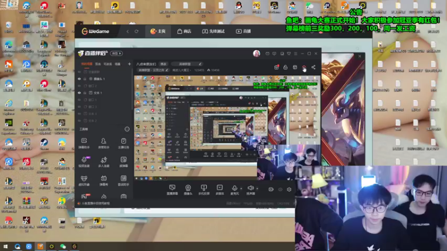Viewport: 447px width, 251px height.
Task: Click the share icon above the preview
Action: pyautogui.click(x=313, y=67)
